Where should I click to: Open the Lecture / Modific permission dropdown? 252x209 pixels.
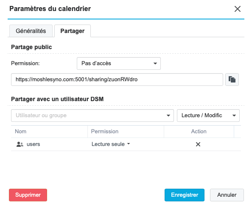coord(208,115)
